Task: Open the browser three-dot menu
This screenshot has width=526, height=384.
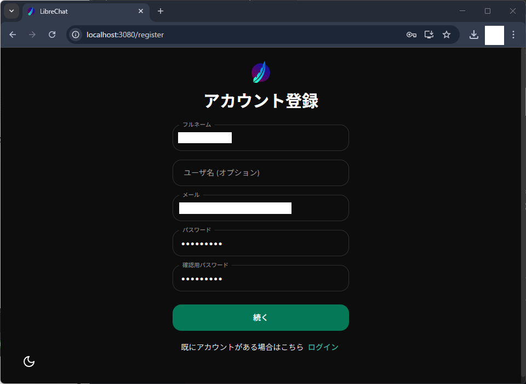Action: pos(513,35)
